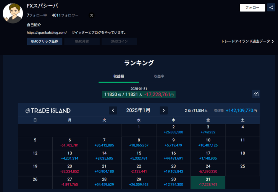The height and width of the screenshot is (192, 278).
Task: Select the highlighted January 31 cell
Action: tap(208, 182)
